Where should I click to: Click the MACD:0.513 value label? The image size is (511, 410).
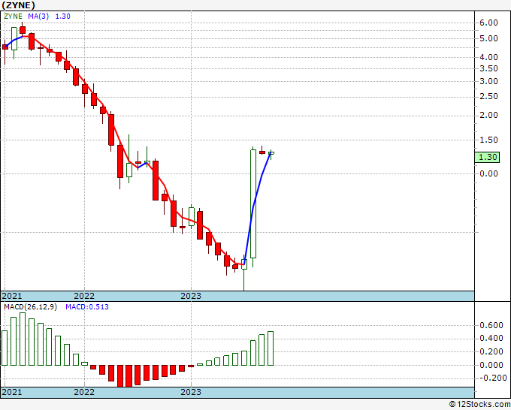[87, 307]
